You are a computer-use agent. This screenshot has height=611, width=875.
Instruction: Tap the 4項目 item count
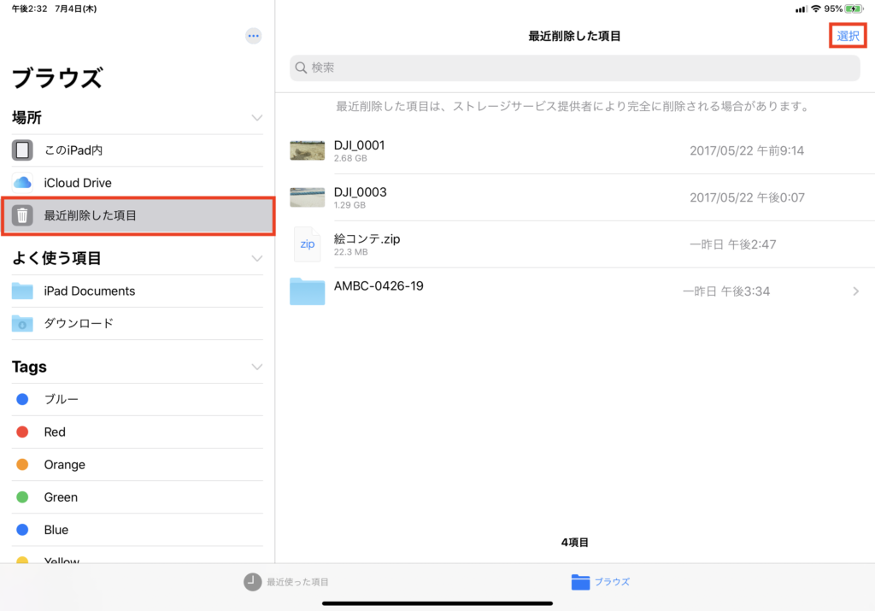click(574, 542)
